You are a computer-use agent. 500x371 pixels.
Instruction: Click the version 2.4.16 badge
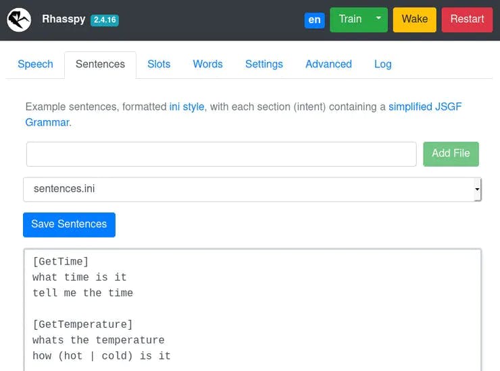pyautogui.click(x=105, y=20)
